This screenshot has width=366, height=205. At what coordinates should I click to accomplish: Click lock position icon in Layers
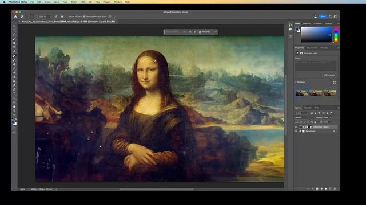coord(308,122)
